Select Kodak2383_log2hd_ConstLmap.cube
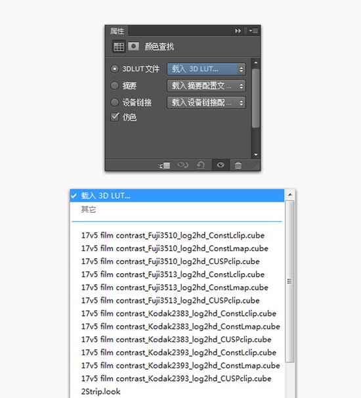The width and height of the screenshot is (361, 398). coord(177,326)
